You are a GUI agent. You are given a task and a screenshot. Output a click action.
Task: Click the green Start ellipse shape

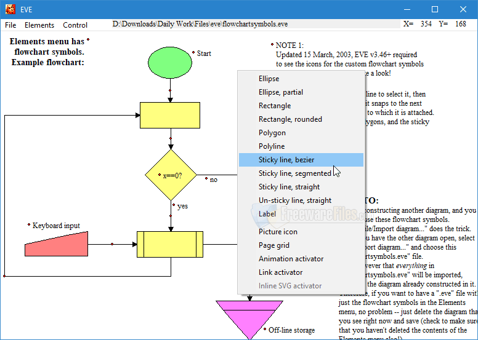pos(170,62)
